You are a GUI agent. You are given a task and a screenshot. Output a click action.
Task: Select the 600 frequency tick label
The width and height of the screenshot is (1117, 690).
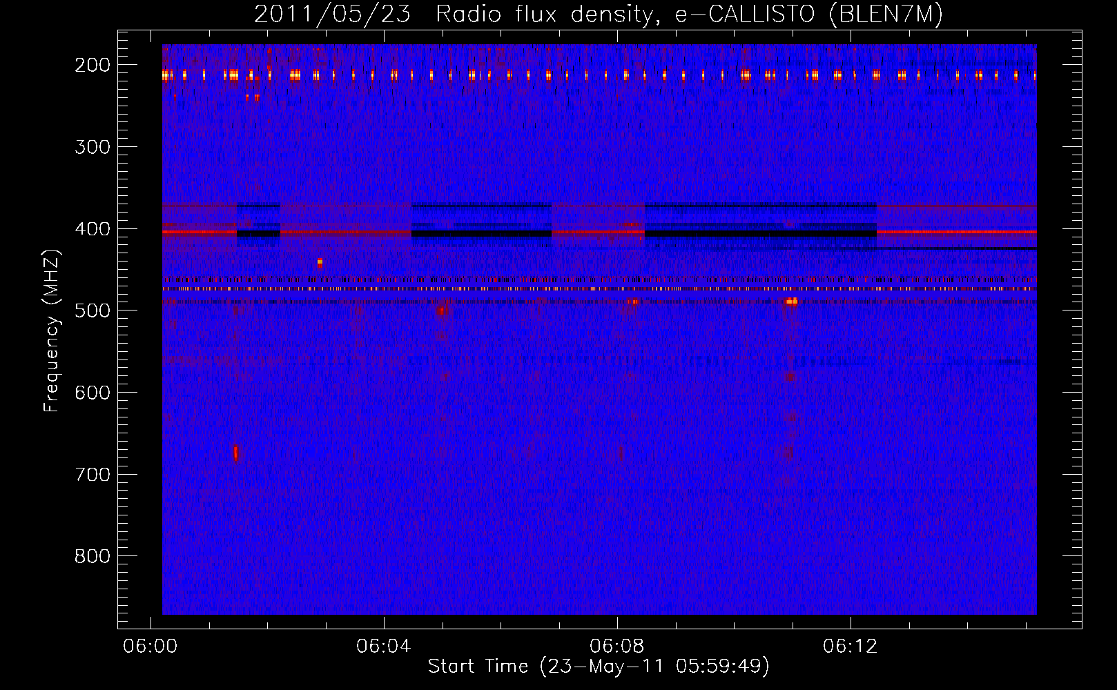93,393
